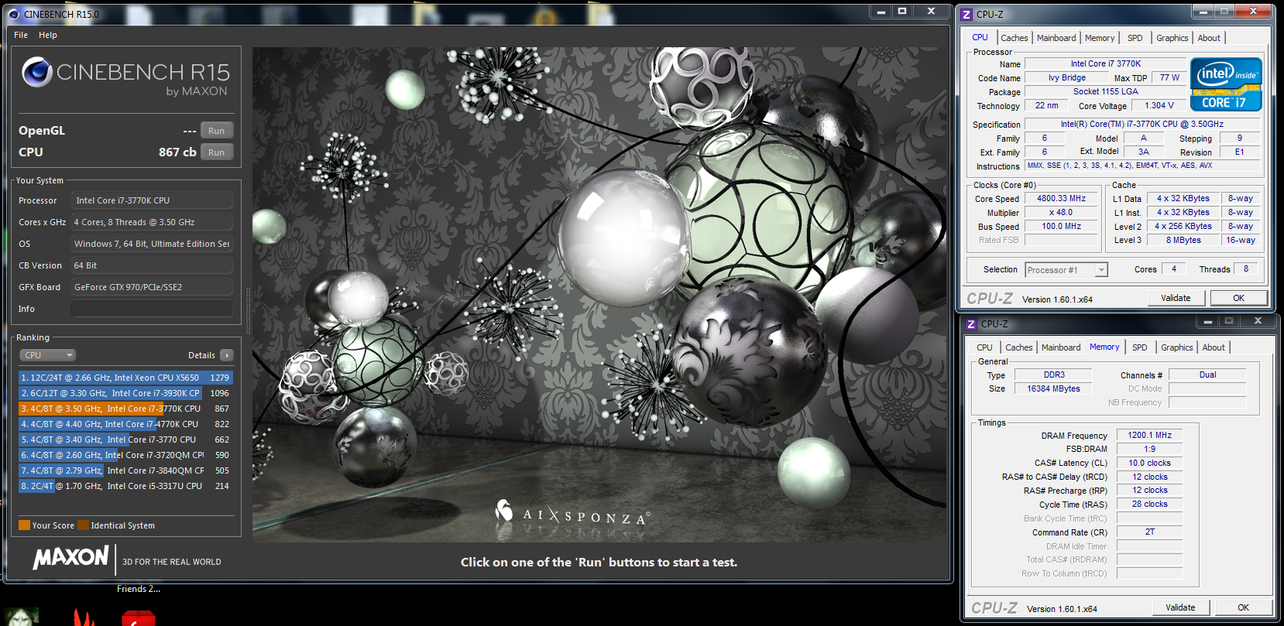Open About tab in the CPU-Z processor window
1284x626 pixels.
[1209, 38]
